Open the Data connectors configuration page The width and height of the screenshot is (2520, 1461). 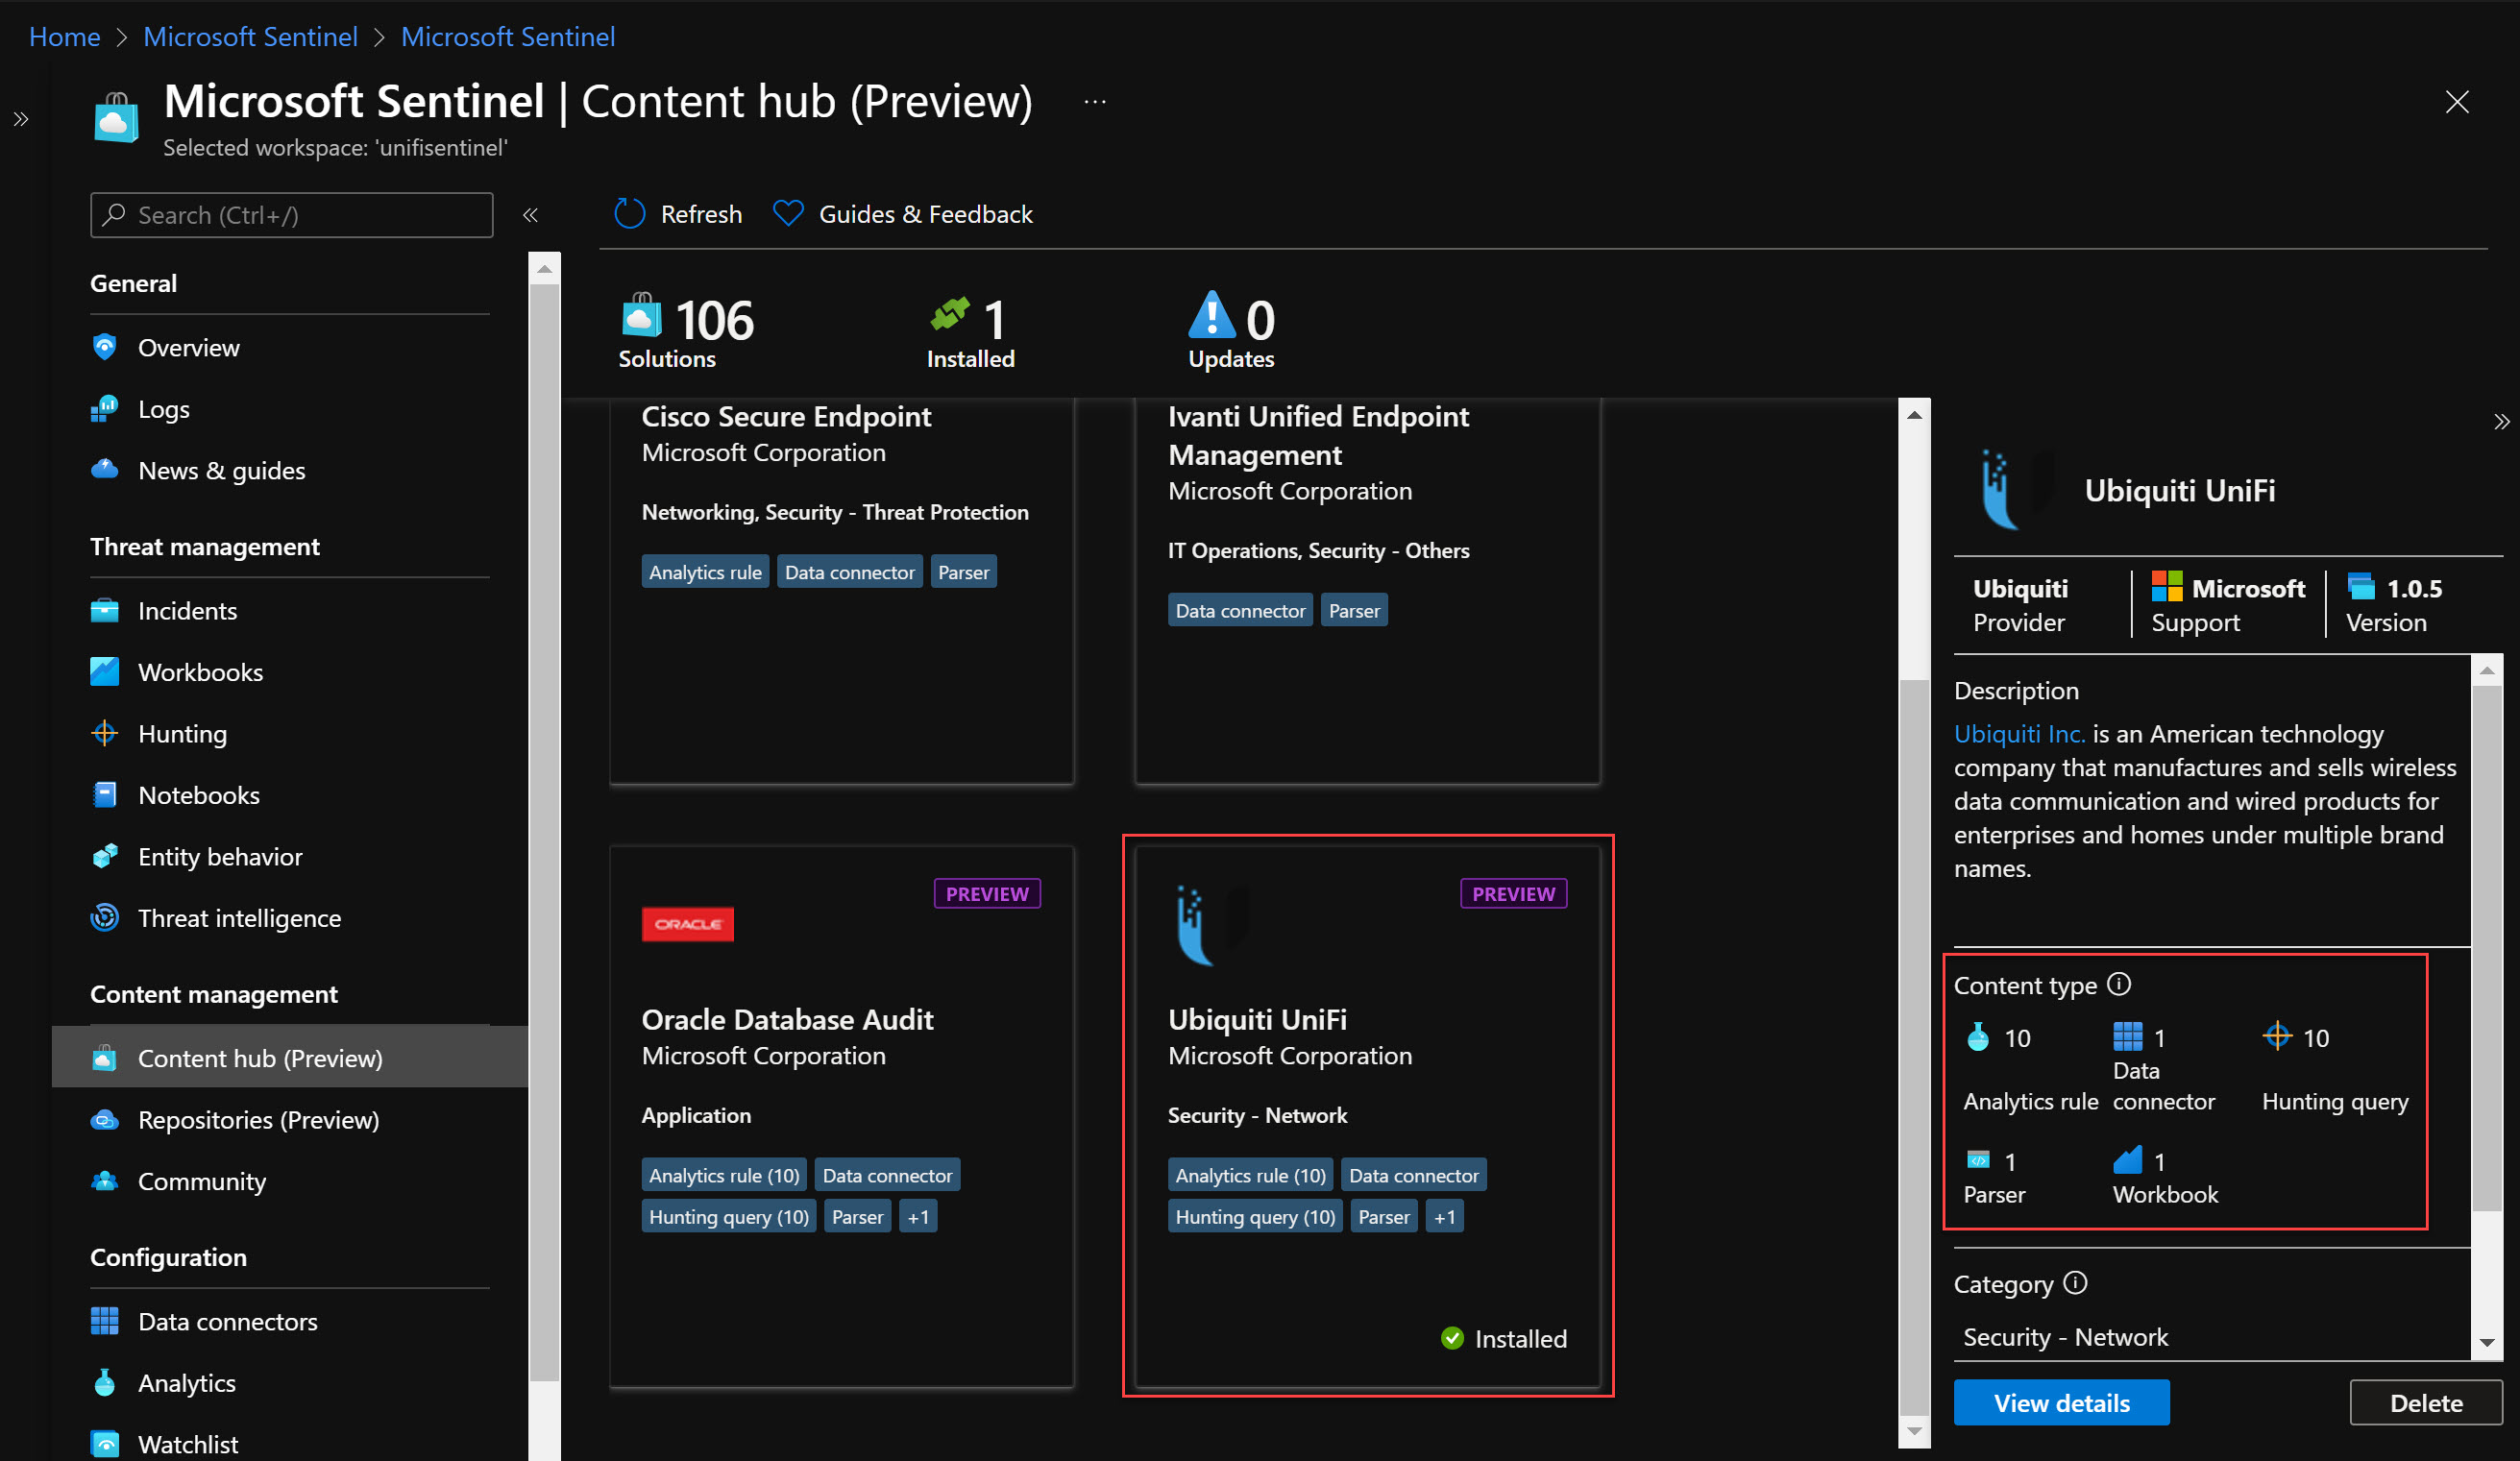pyautogui.click(x=227, y=1321)
